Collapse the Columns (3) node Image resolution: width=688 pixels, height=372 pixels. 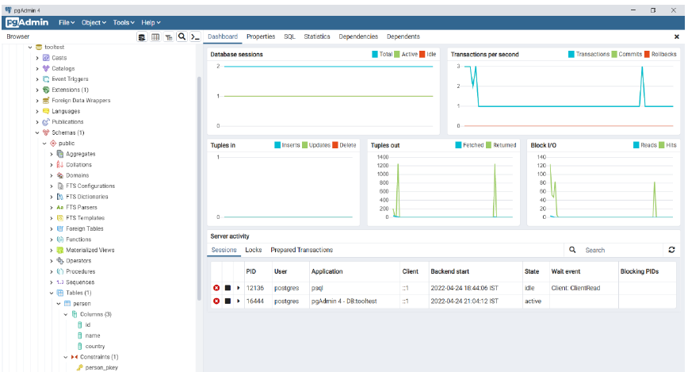(x=65, y=314)
